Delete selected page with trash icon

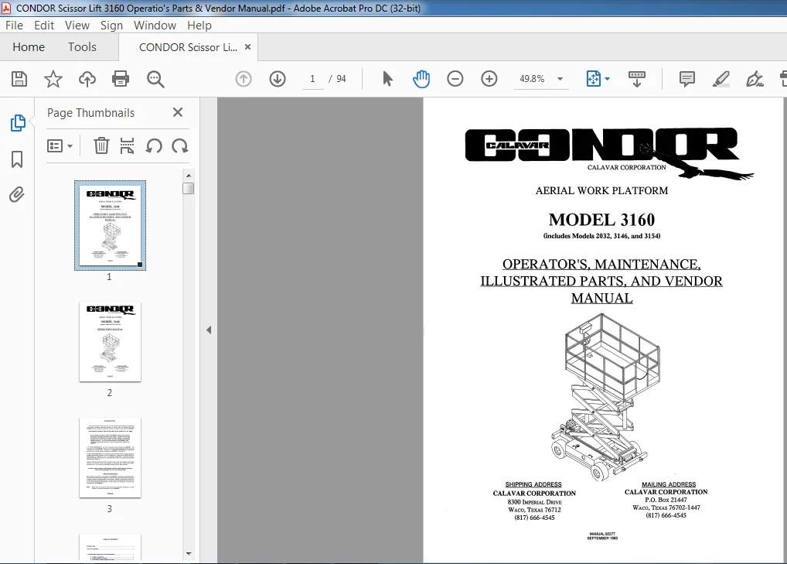click(101, 146)
